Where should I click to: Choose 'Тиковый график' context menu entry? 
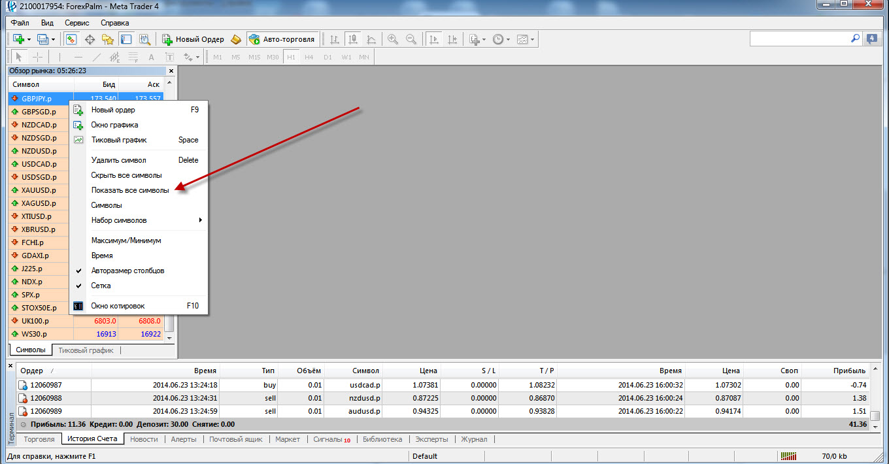(x=119, y=140)
